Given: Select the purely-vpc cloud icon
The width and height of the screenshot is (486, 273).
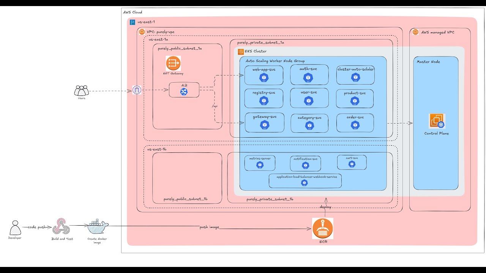Looking at the screenshot, I should pos(142,32).
